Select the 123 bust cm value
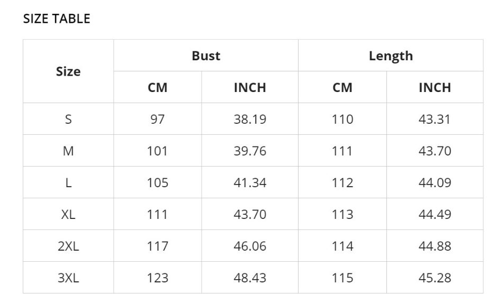 (157, 278)
